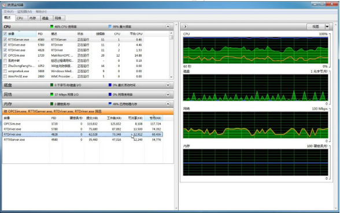This screenshot has width=340, height=213.
Task: Collapse the CPU section with its chevron
Action: point(168,27)
